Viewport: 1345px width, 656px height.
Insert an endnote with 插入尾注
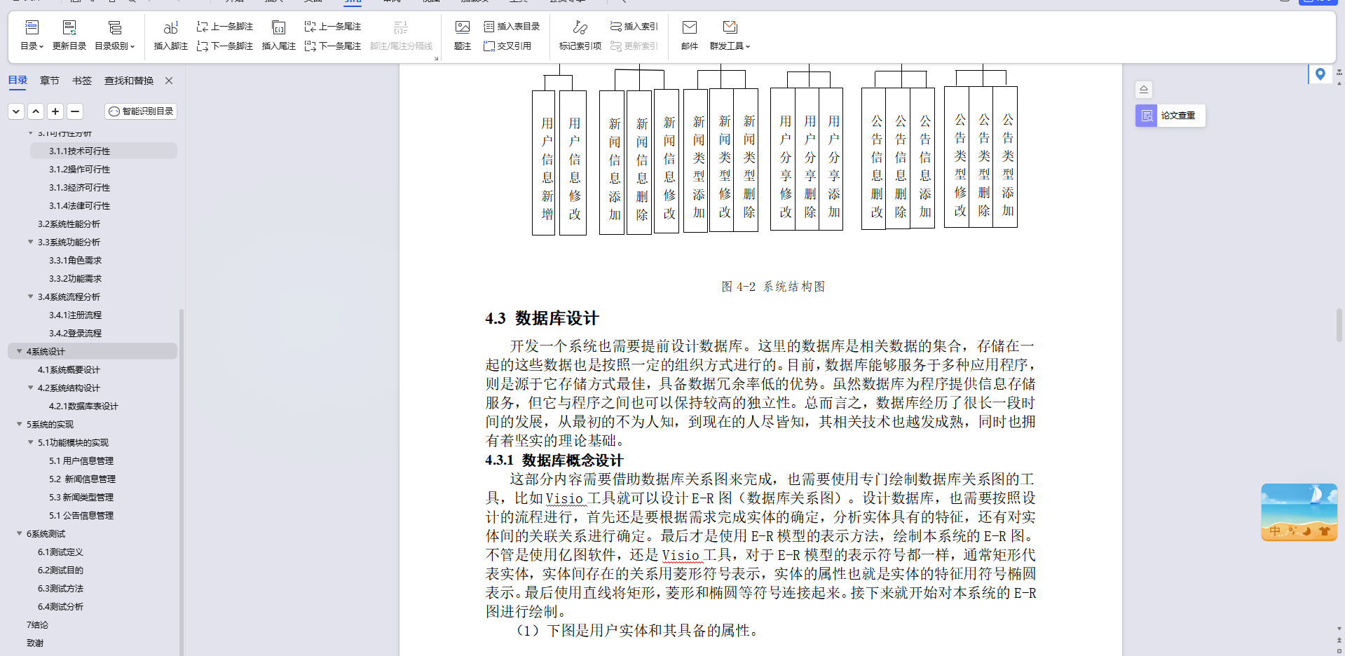coord(278,35)
